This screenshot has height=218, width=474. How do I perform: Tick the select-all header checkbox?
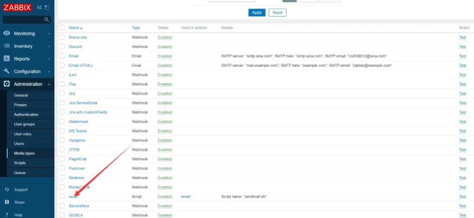62,28
